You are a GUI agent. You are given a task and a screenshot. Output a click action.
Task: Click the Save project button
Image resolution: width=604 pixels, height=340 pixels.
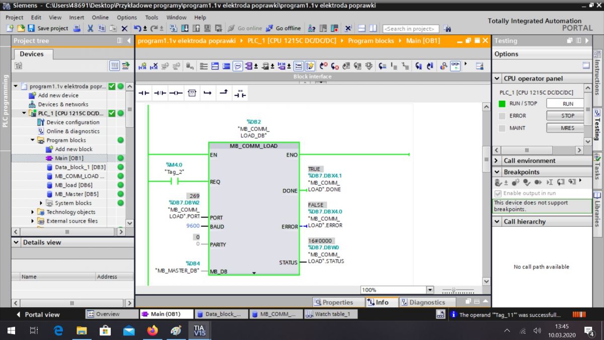point(48,28)
